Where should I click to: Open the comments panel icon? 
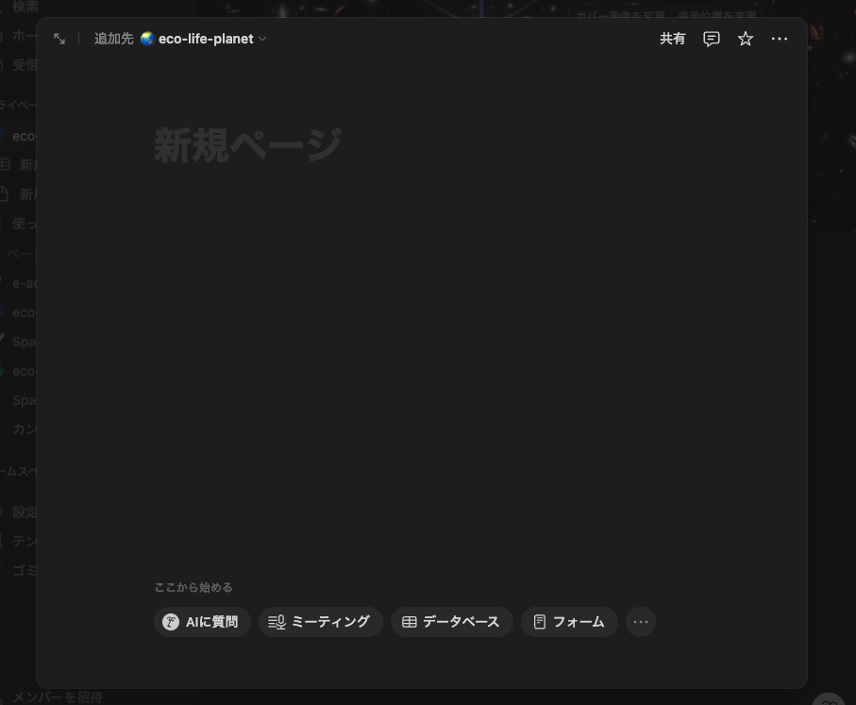coord(712,39)
